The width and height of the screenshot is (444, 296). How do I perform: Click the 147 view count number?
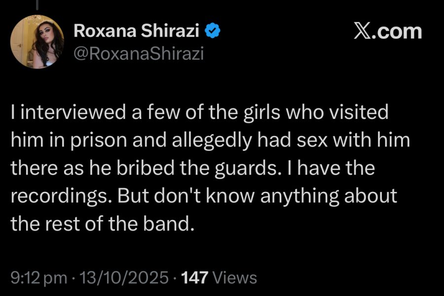point(194,278)
